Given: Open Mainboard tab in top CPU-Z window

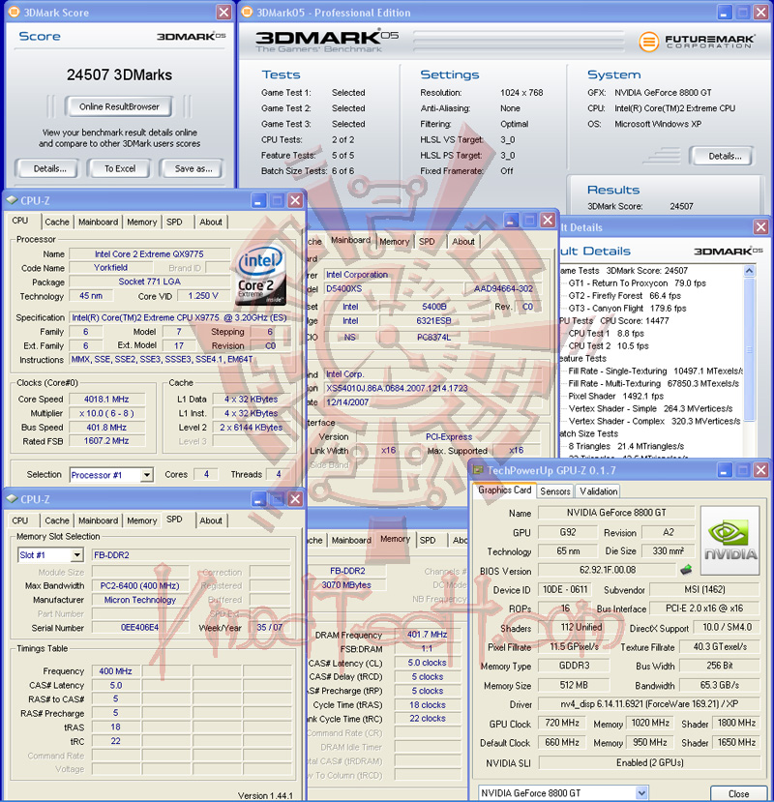Looking at the screenshot, I should click(x=98, y=222).
